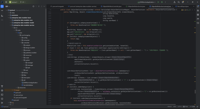Click the UTF-8 encoding in status bar
Screen dimensions: 200x109
[x=179, y=107]
